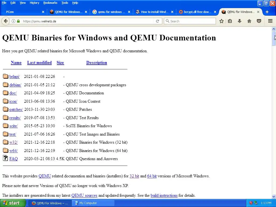
Task: Open the Tools menu
Action: [65, 3]
